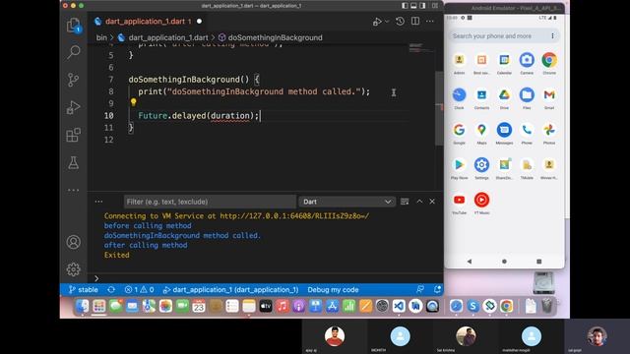The image size is (630, 354).
Task: Open Finder from the macOS Dock
Action: coord(82,306)
